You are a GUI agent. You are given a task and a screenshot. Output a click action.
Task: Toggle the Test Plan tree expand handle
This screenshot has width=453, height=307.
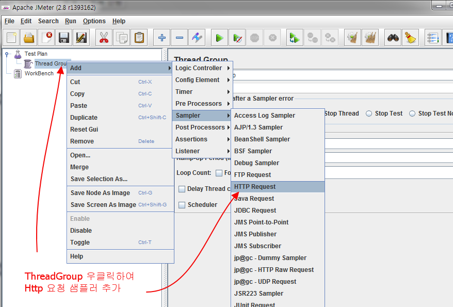[7, 54]
